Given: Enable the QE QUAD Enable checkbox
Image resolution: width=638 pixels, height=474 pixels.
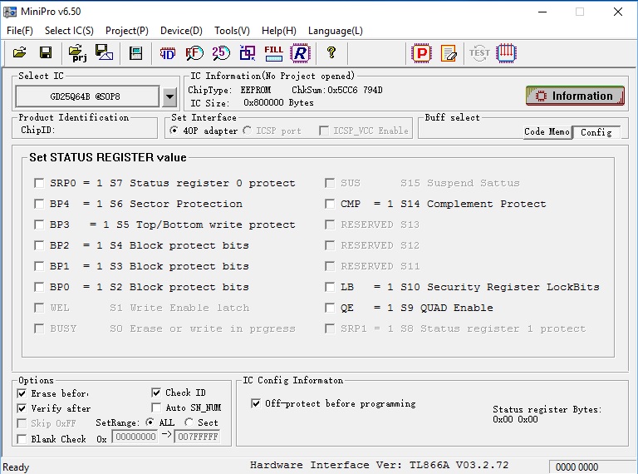Looking at the screenshot, I should click(x=330, y=308).
